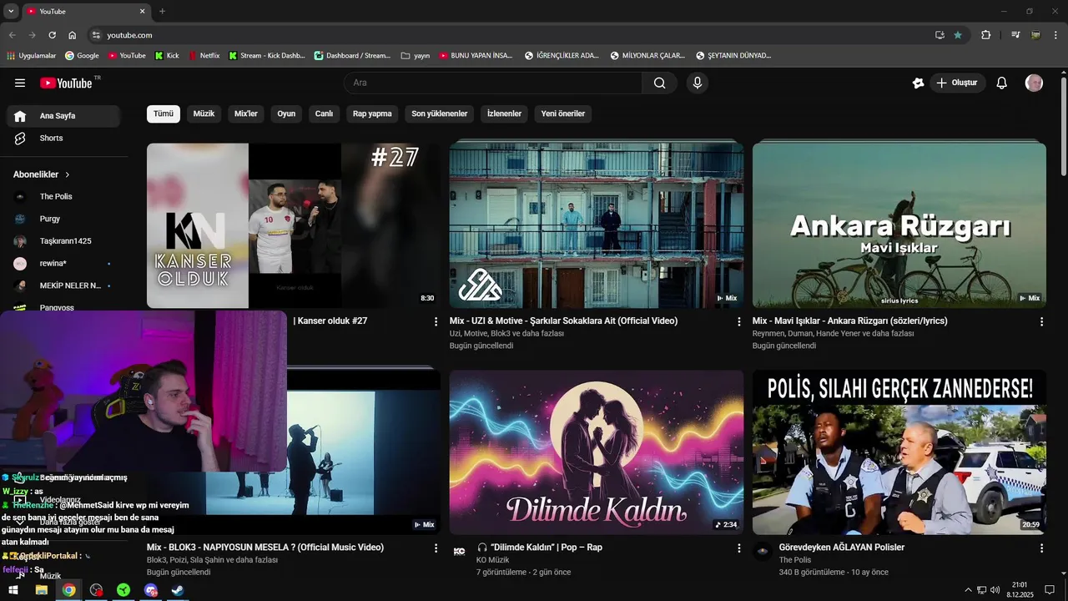The height and width of the screenshot is (601, 1068).
Task: Open the Purgy channel subscription
Action: click(63, 219)
